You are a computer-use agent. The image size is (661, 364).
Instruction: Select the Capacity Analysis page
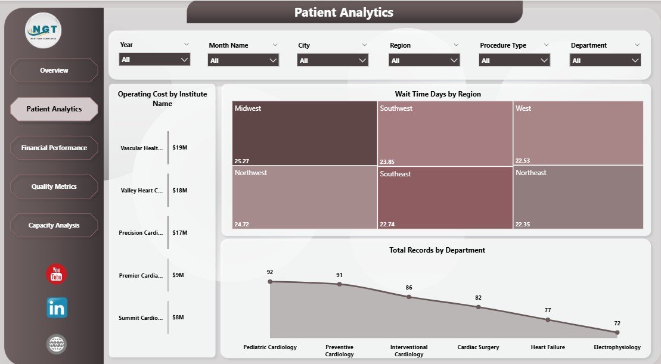point(54,225)
